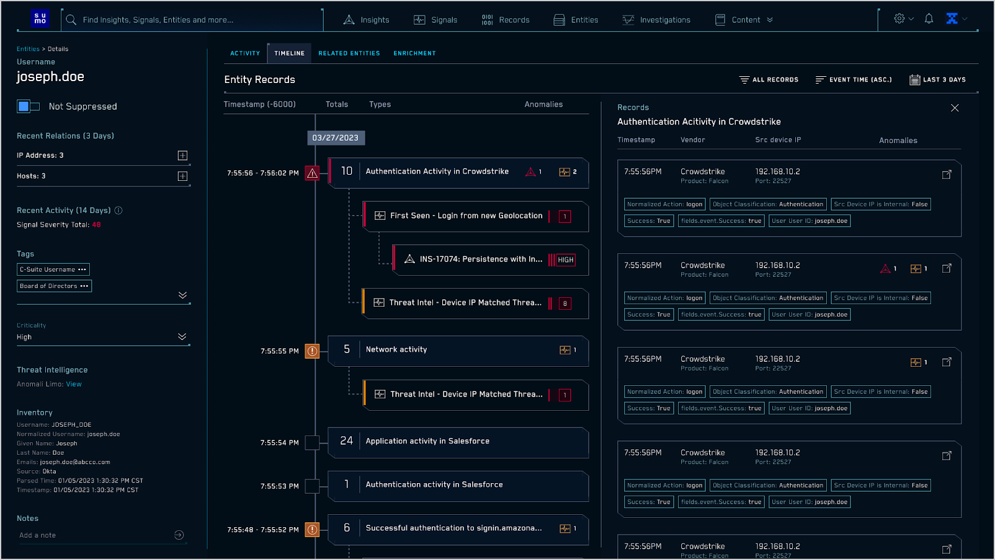Open the notifications bell

coord(929,19)
